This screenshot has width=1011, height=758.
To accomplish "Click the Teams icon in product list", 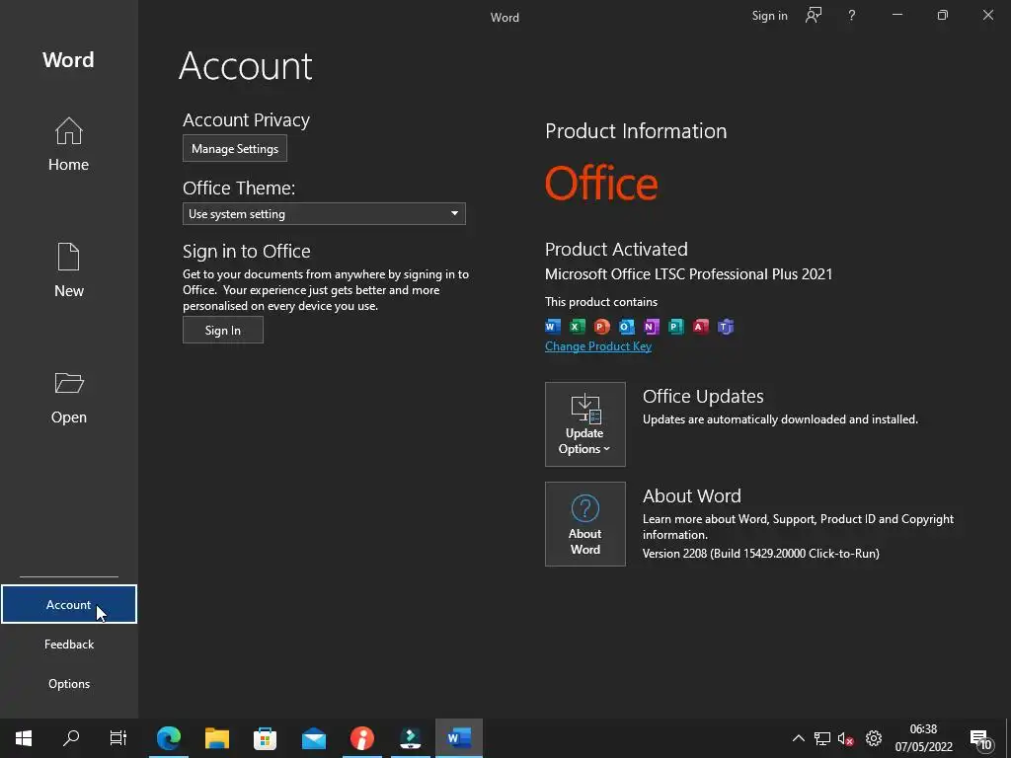I will pyautogui.click(x=726, y=326).
